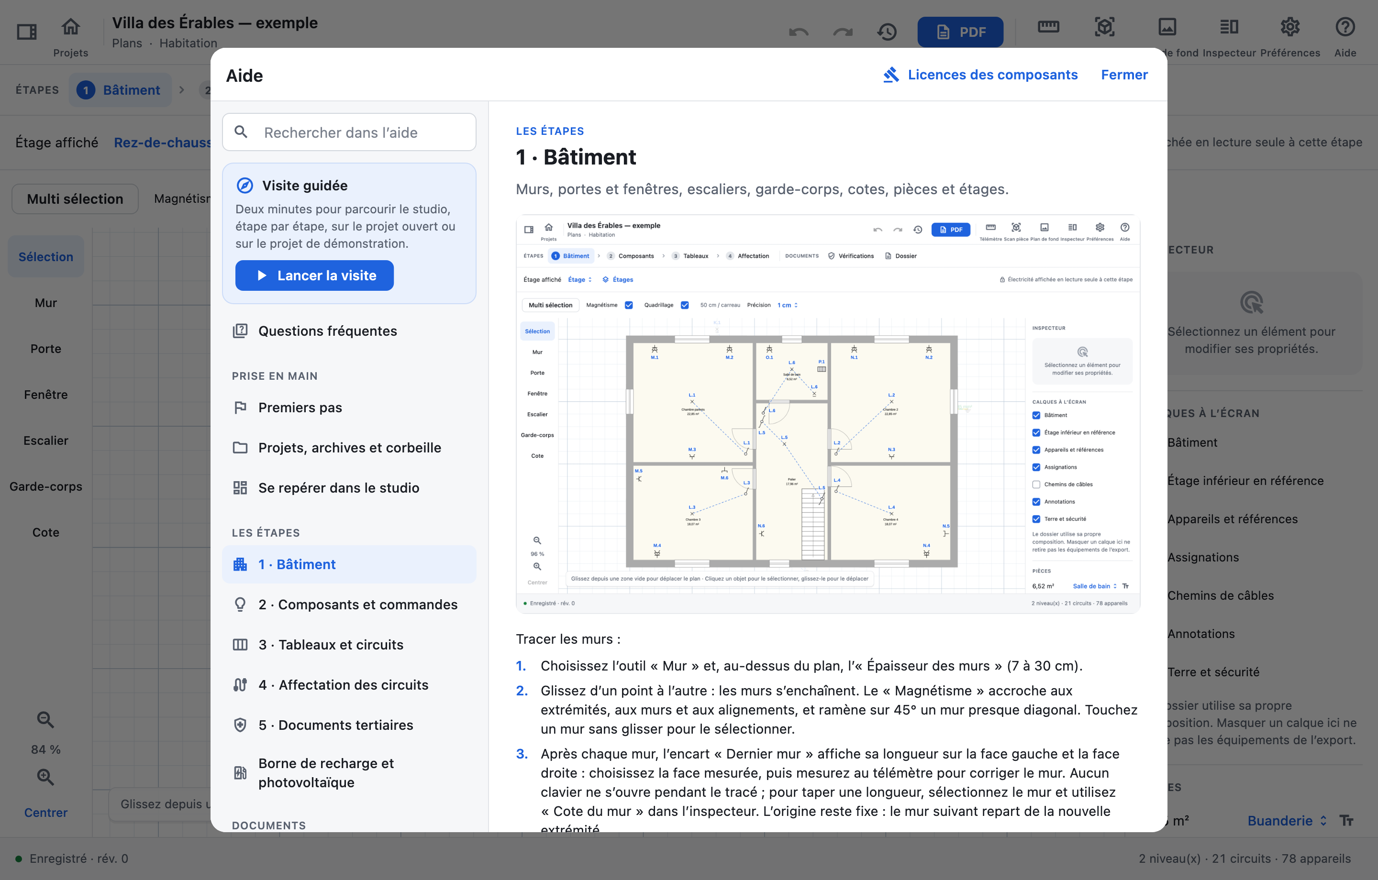Click the Aide question mark icon
This screenshot has height=880, width=1378.
[x=1345, y=26]
